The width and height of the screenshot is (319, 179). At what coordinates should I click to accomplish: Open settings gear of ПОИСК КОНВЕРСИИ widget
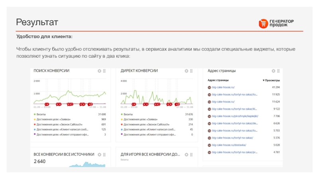coord(99,71)
